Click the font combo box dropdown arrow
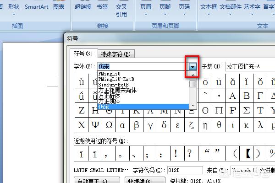The width and height of the screenshot is (275, 183). [192, 67]
